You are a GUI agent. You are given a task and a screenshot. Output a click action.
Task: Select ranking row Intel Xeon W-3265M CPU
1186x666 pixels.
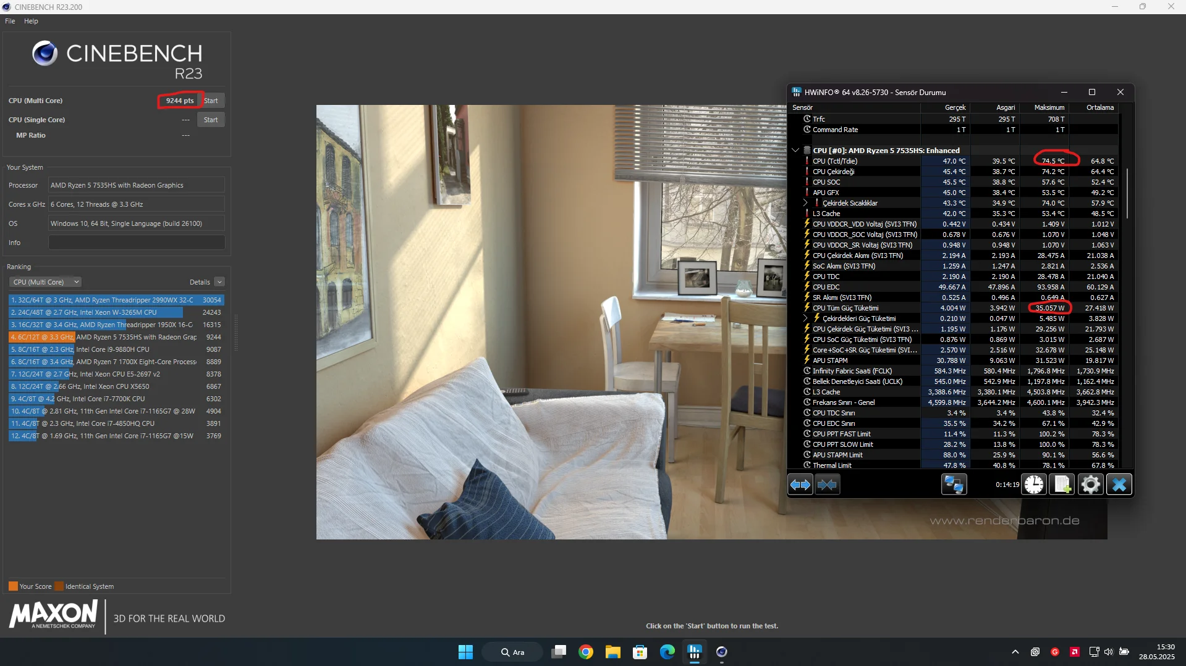[116, 312]
